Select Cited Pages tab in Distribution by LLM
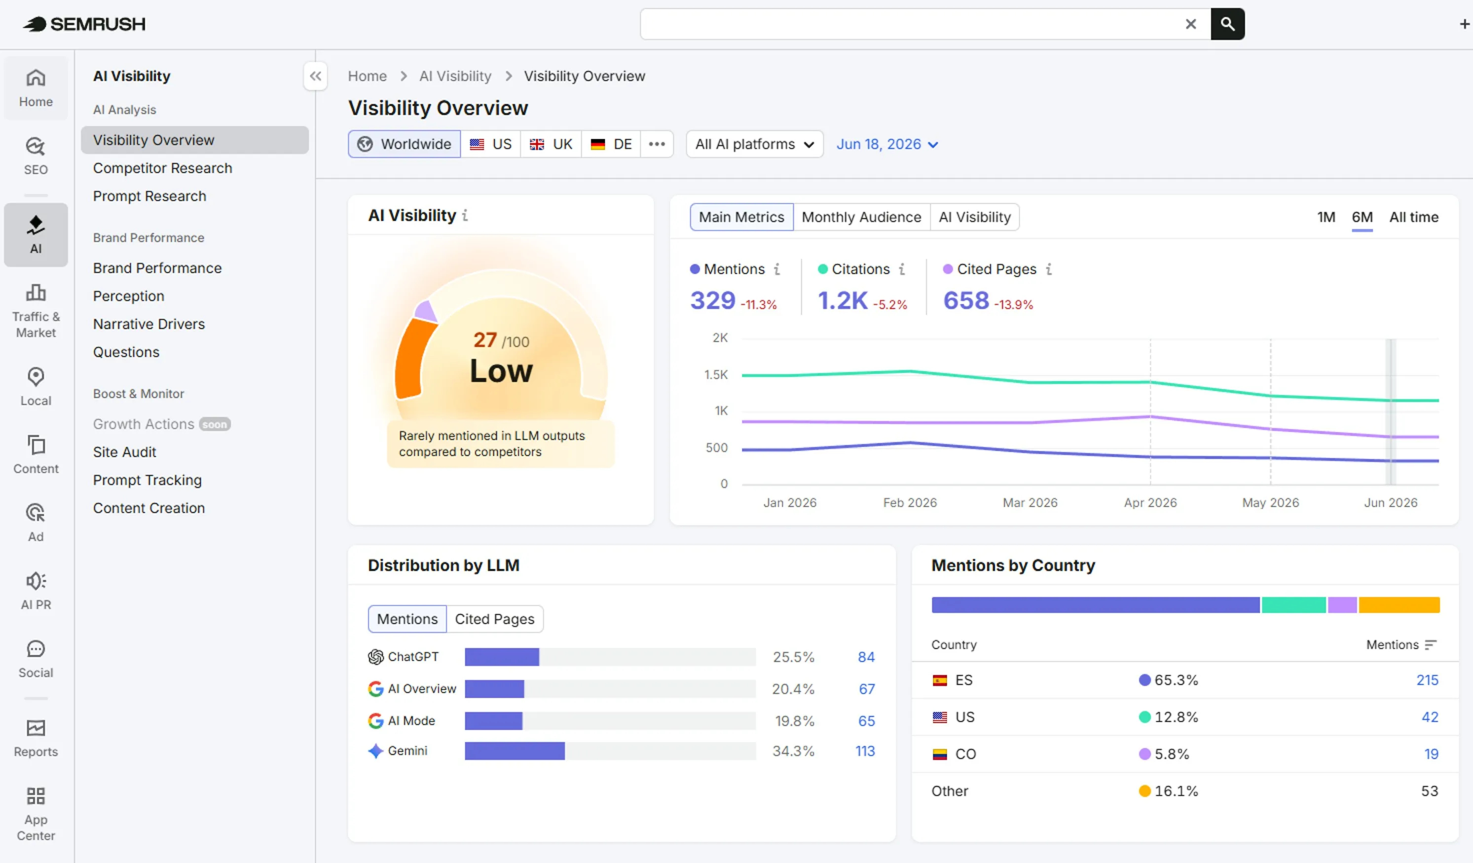The image size is (1473, 863). (494, 619)
